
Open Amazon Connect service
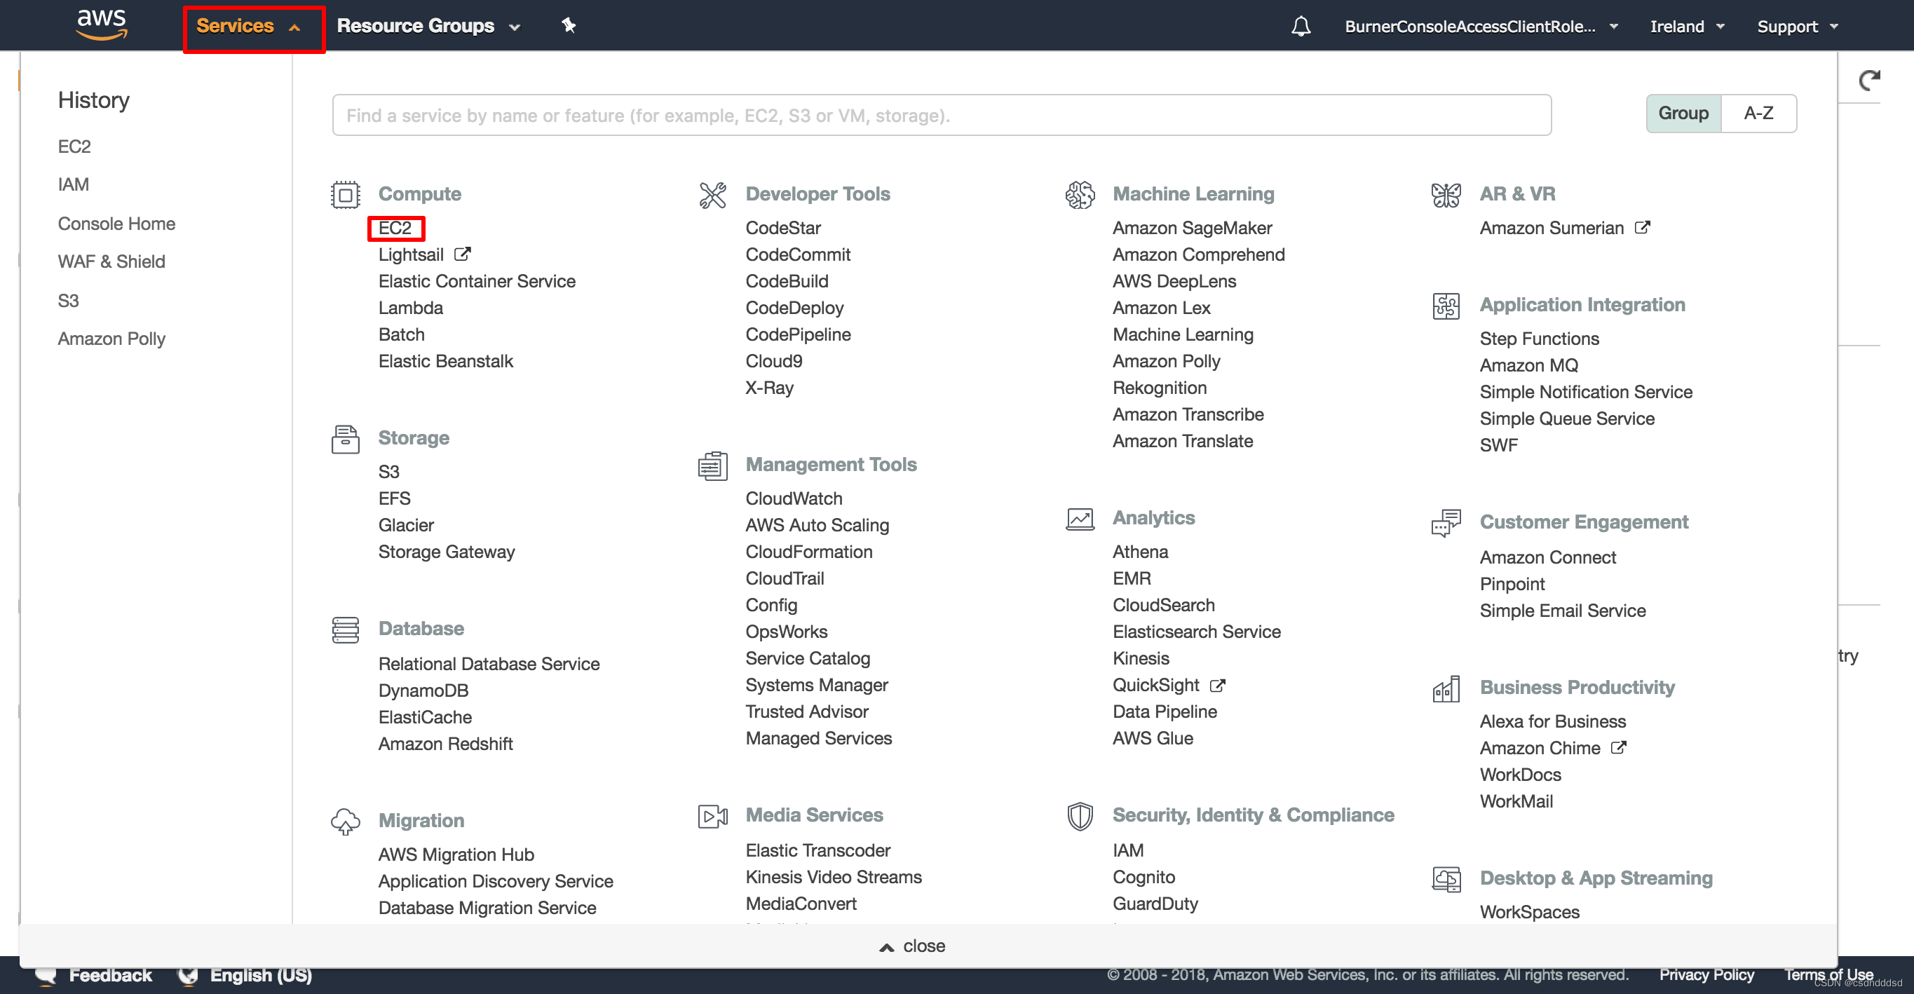1548,557
